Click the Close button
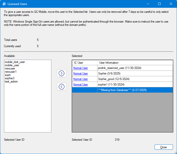The width and height of the screenshot is (177, 154). [x=164, y=147]
